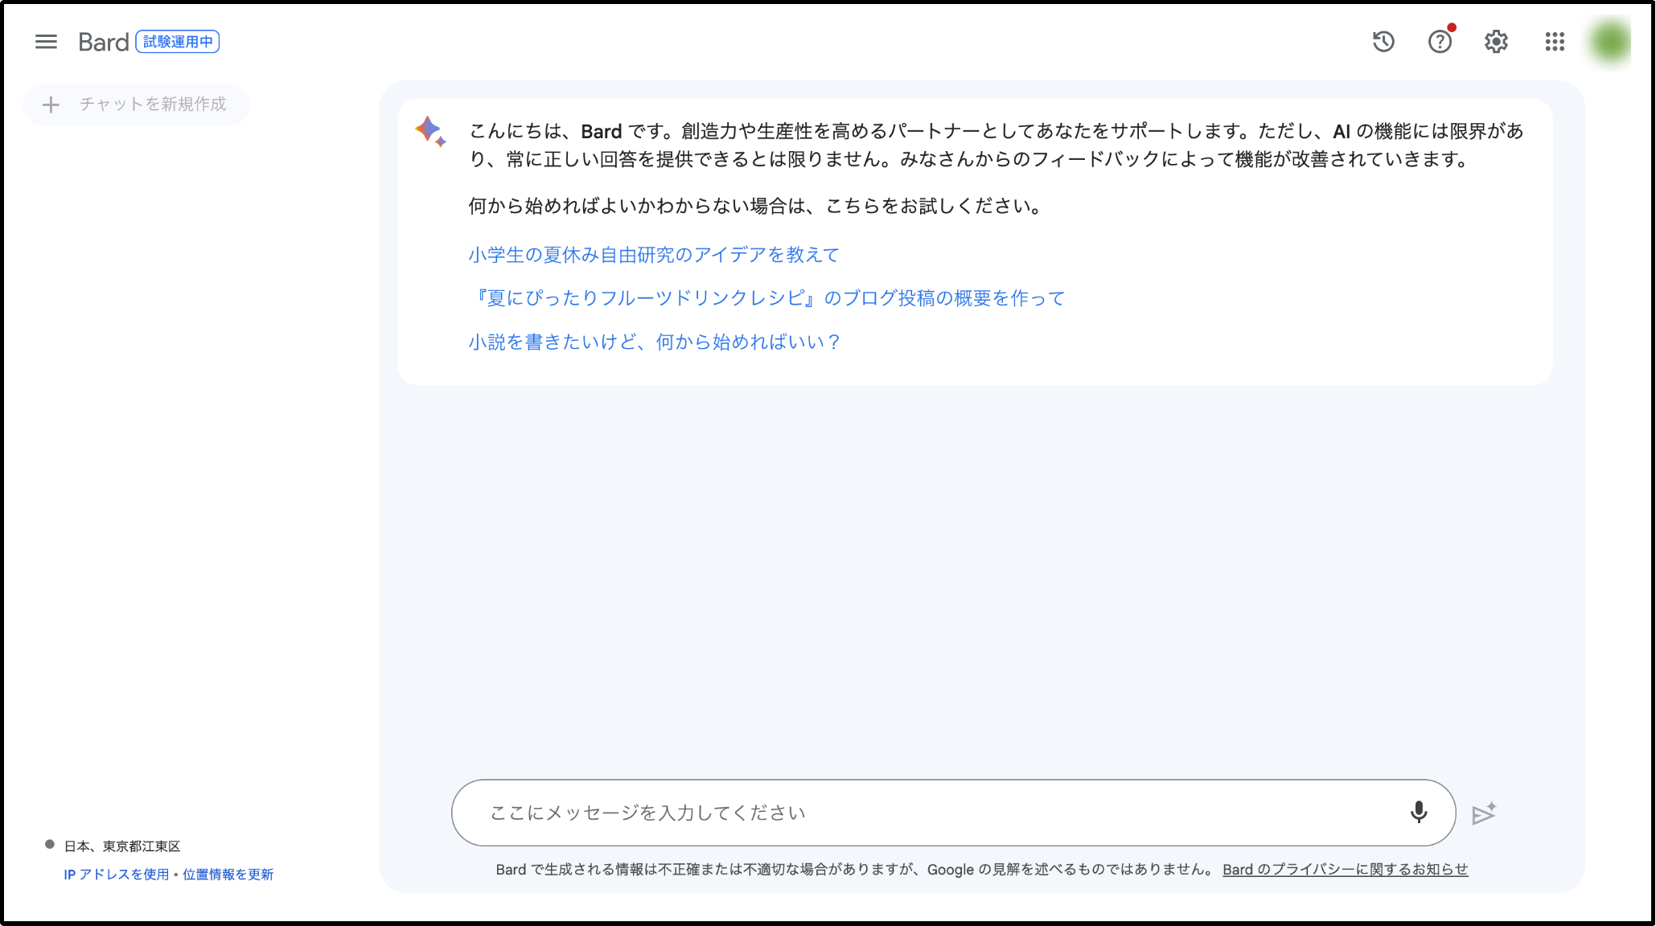Click the Bard logo text
Image resolution: width=1656 pixels, height=926 pixels.
104,42
